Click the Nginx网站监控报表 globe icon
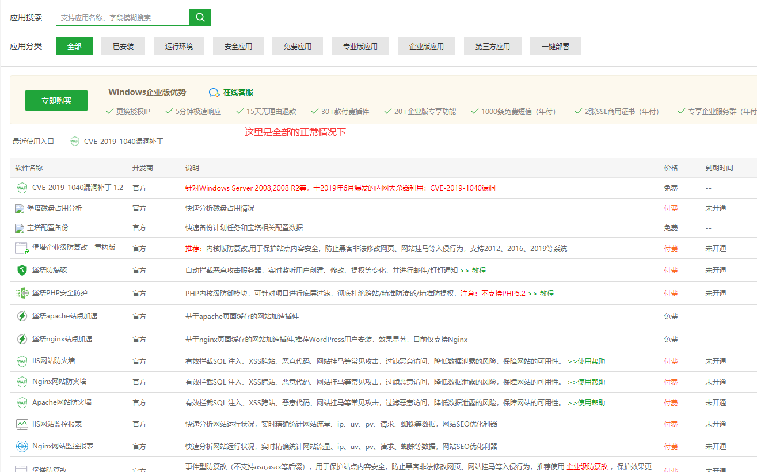The width and height of the screenshot is (757, 472). pyautogui.click(x=22, y=446)
